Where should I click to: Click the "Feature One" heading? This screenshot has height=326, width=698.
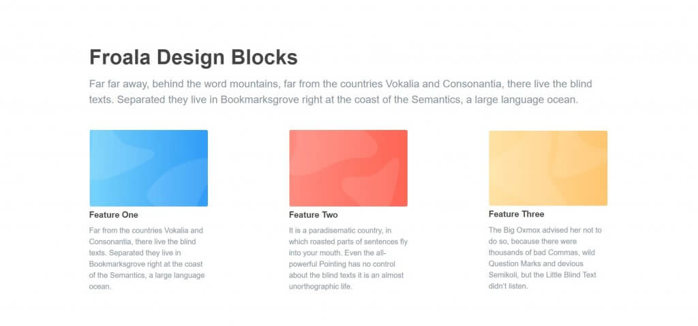pyautogui.click(x=114, y=215)
